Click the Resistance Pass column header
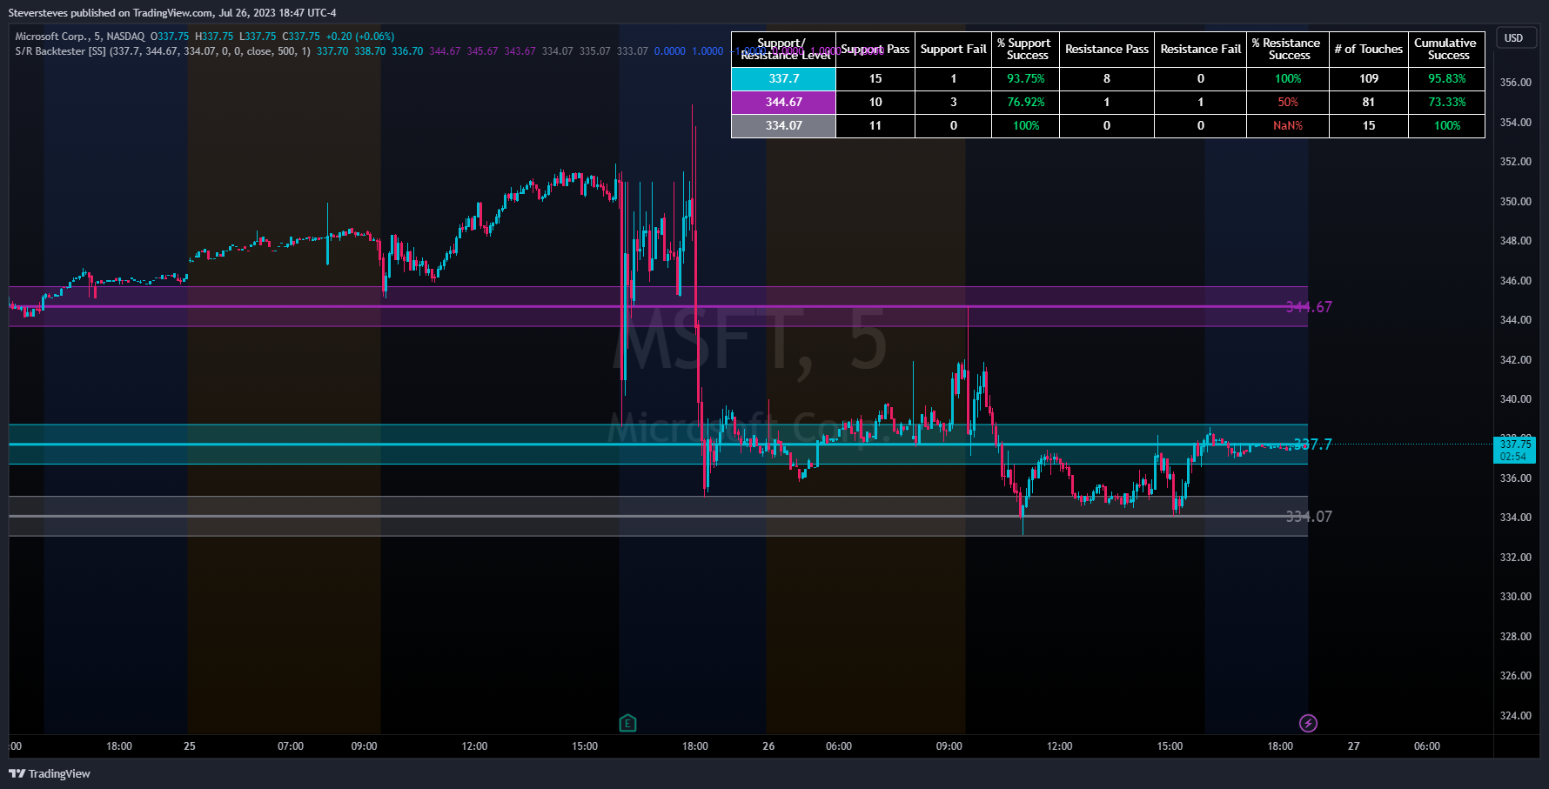The image size is (1549, 789). [1107, 50]
